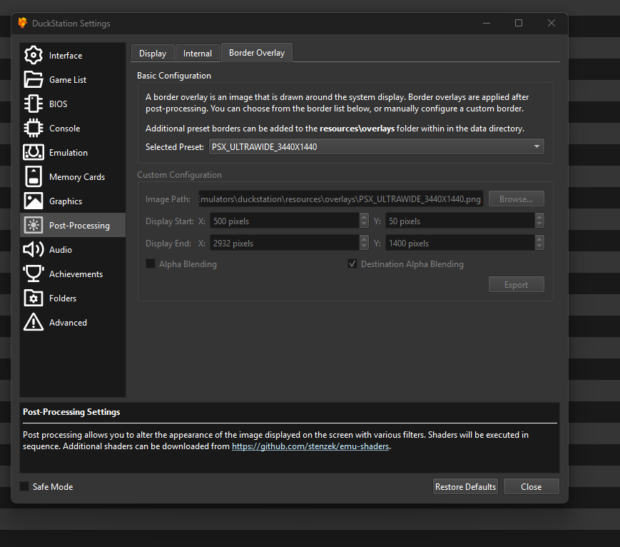Switch to the Display tab
This screenshot has height=547, width=620.
tap(153, 54)
